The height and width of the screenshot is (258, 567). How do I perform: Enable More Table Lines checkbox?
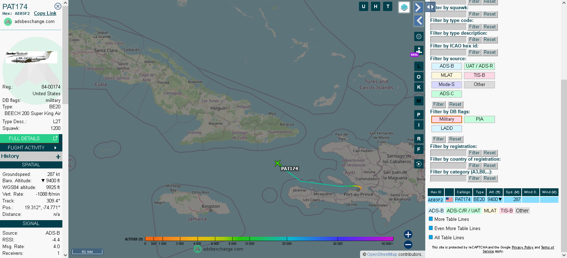(x=431, y=219)
